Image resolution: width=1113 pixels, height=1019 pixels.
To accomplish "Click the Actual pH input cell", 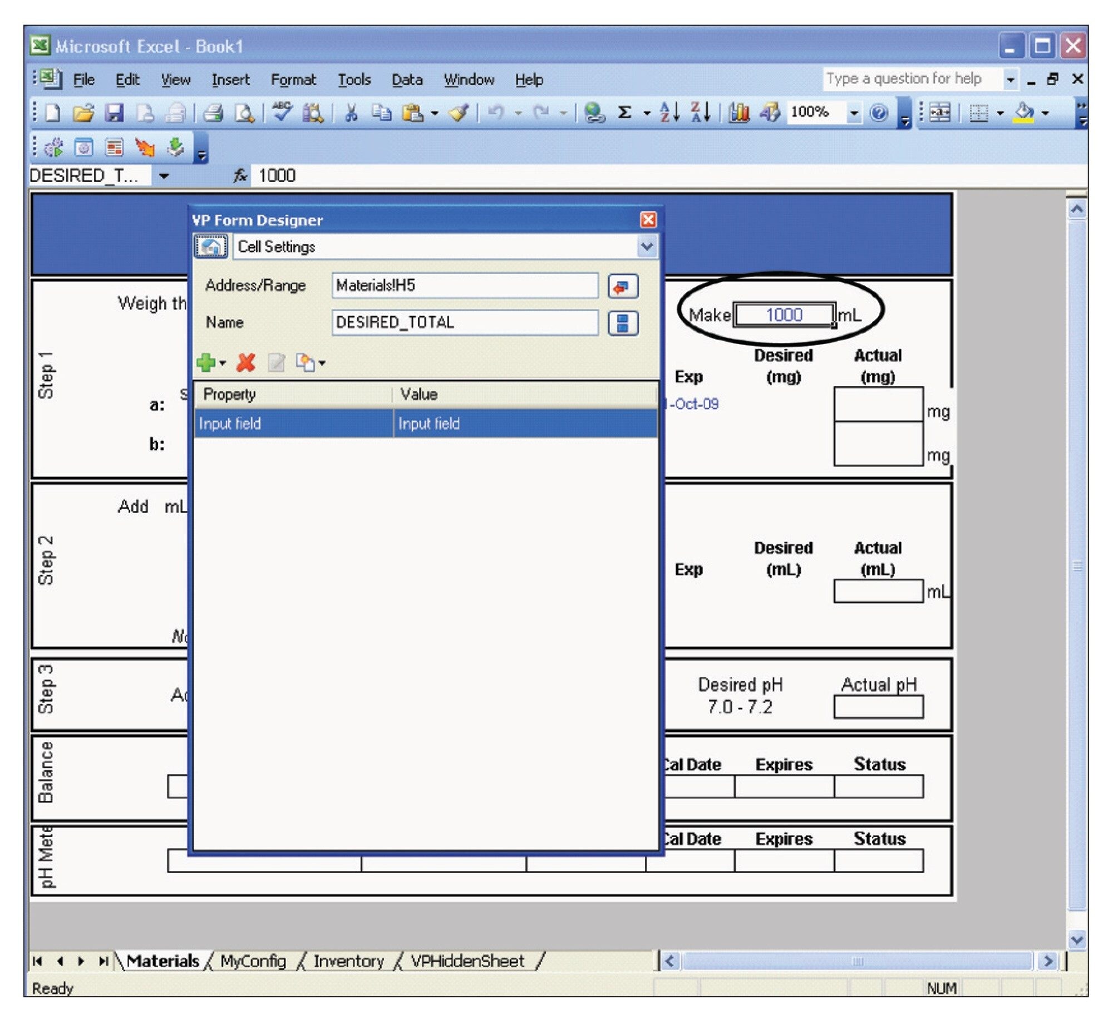I will 878,707.
